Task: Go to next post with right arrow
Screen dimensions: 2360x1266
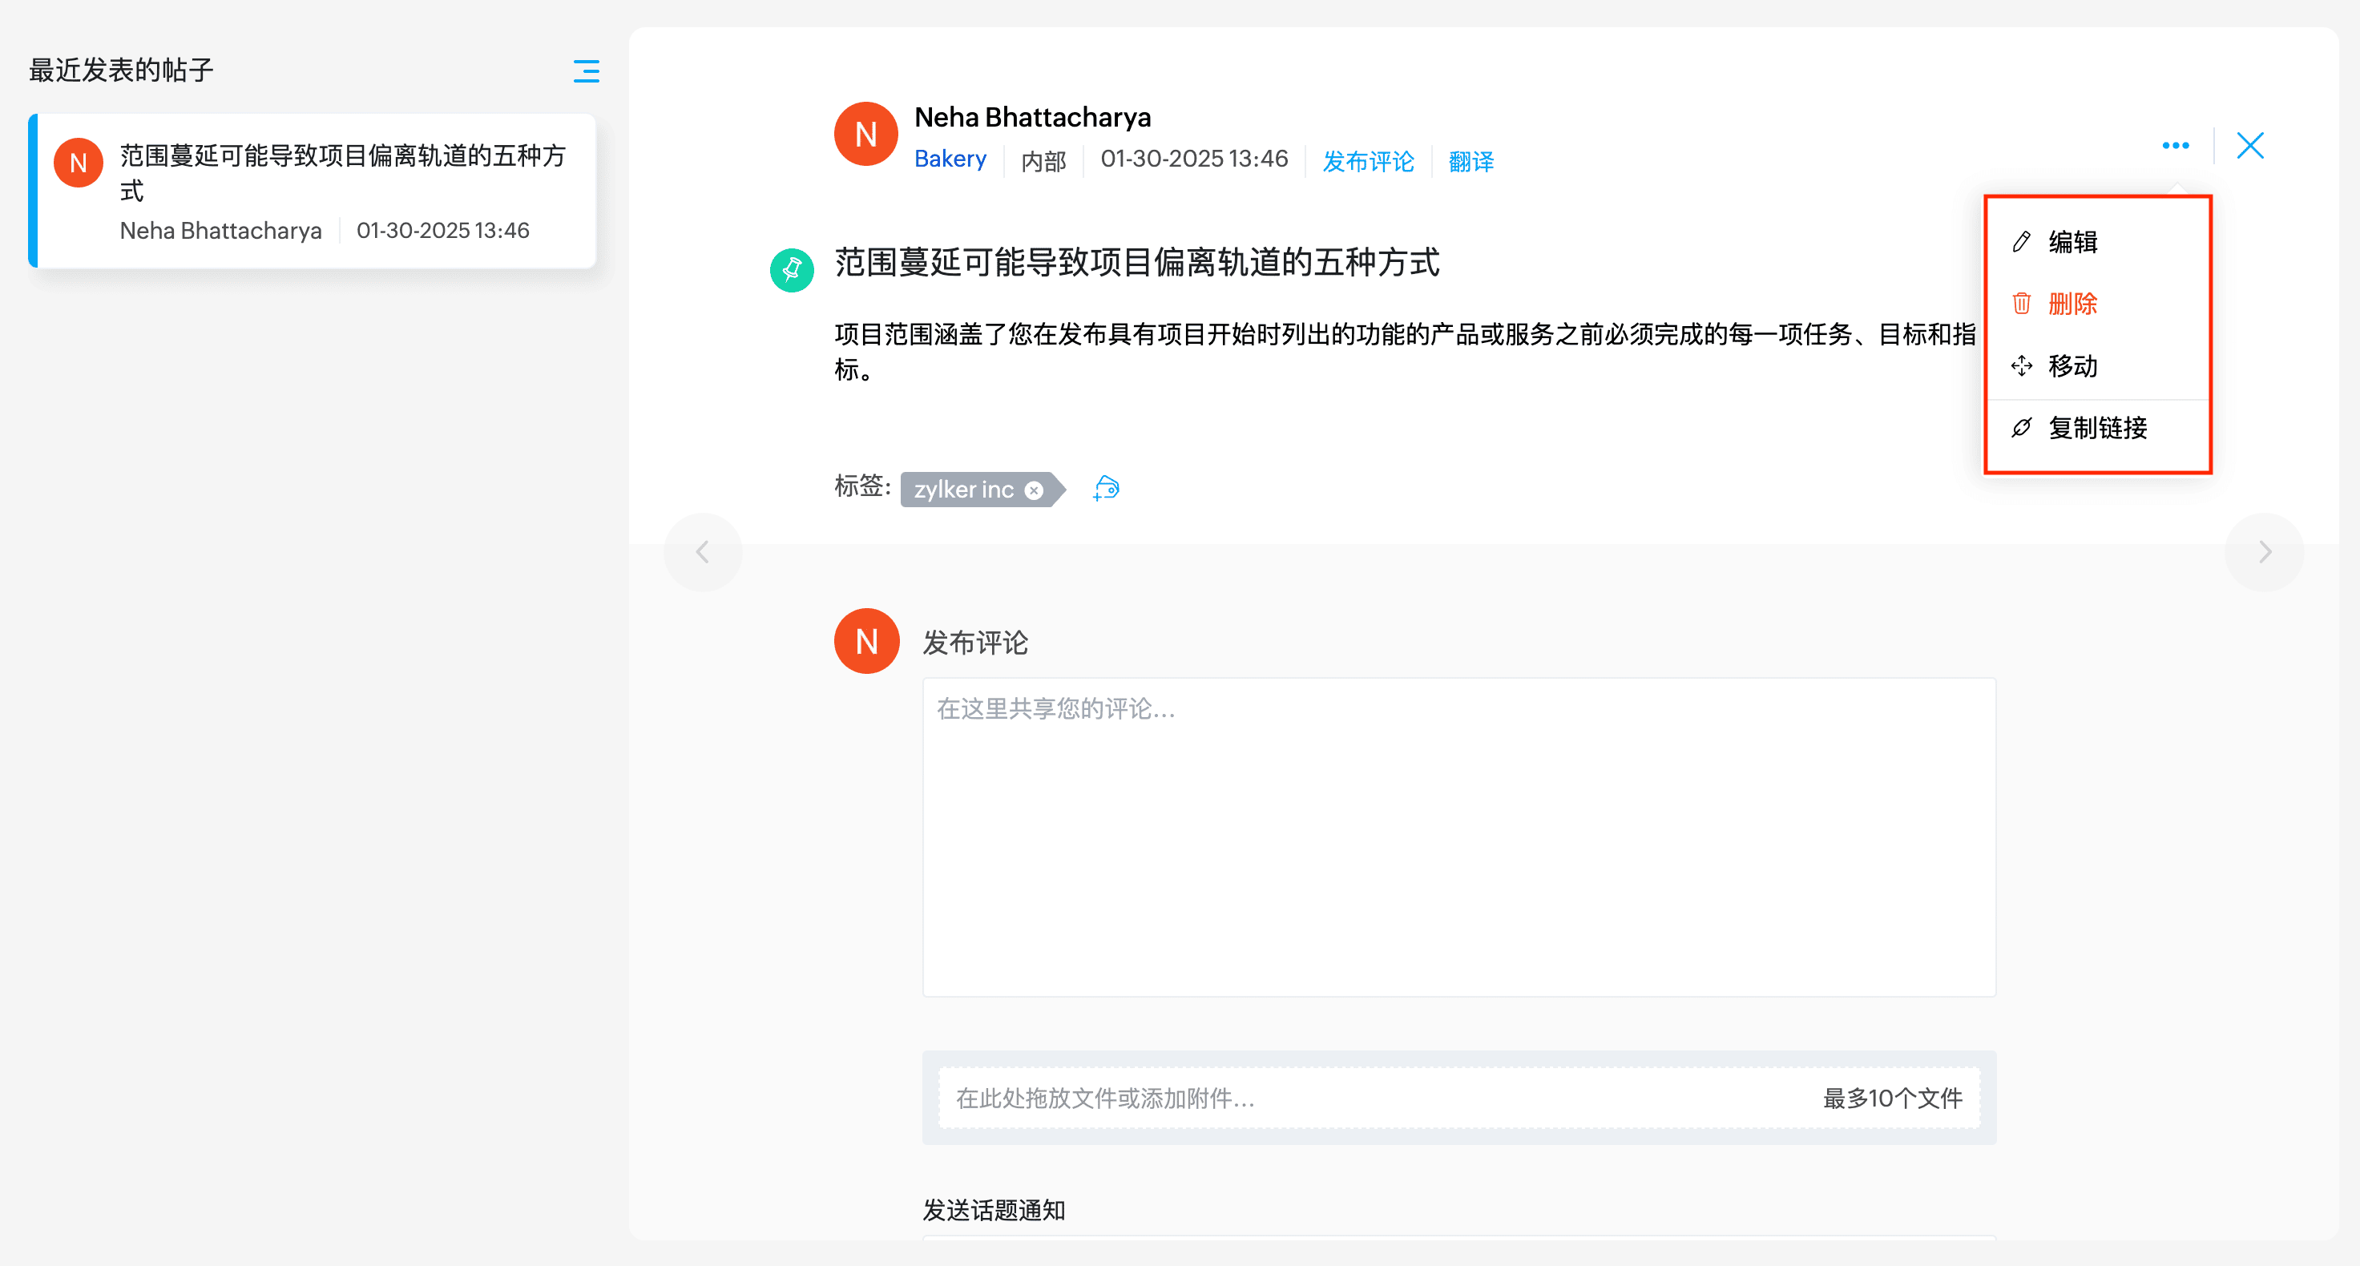Action: pos(2264,551)
